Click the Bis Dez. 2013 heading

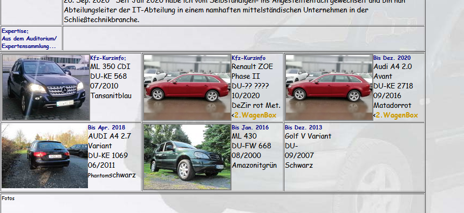[303, 127]
